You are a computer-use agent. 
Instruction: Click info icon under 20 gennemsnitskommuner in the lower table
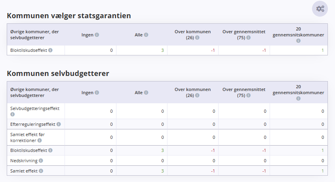pos(298,99)
